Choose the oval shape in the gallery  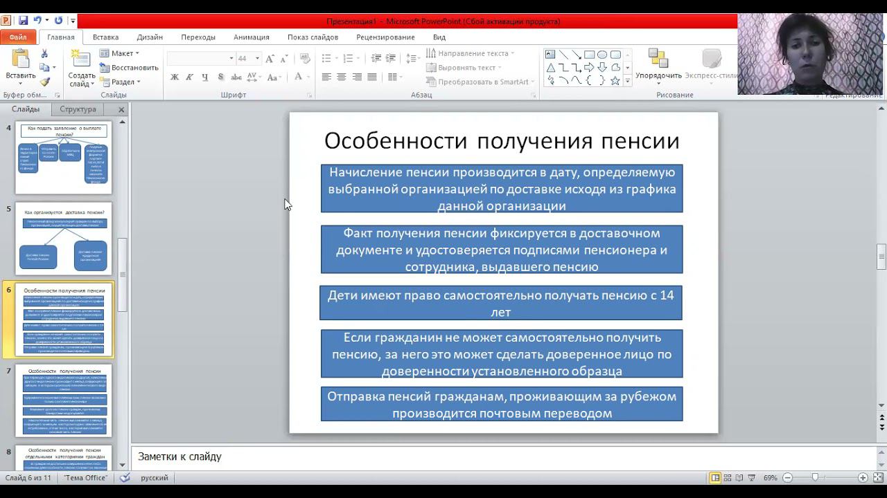point(602,55)
